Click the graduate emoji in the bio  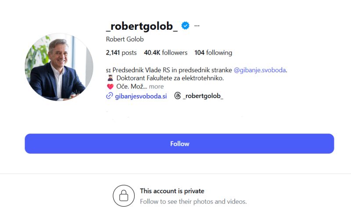point(110,78)
